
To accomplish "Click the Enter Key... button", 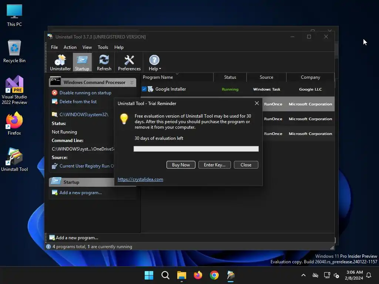I will pyautogui.click(x=215, y=165).
